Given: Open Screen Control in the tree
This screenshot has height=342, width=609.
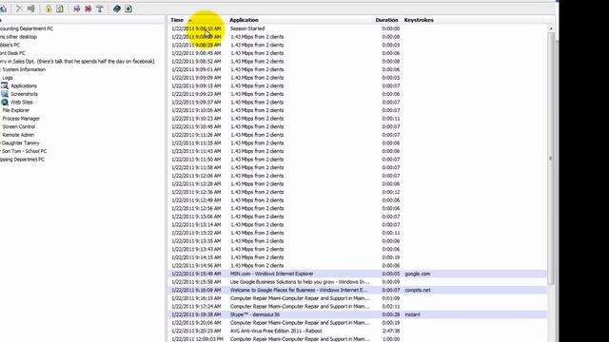Looking at the screenshot, I should [x=19, y=126].
